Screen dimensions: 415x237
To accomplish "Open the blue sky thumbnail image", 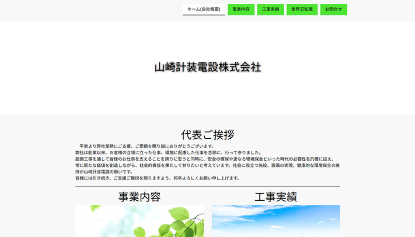I will 275,221.
